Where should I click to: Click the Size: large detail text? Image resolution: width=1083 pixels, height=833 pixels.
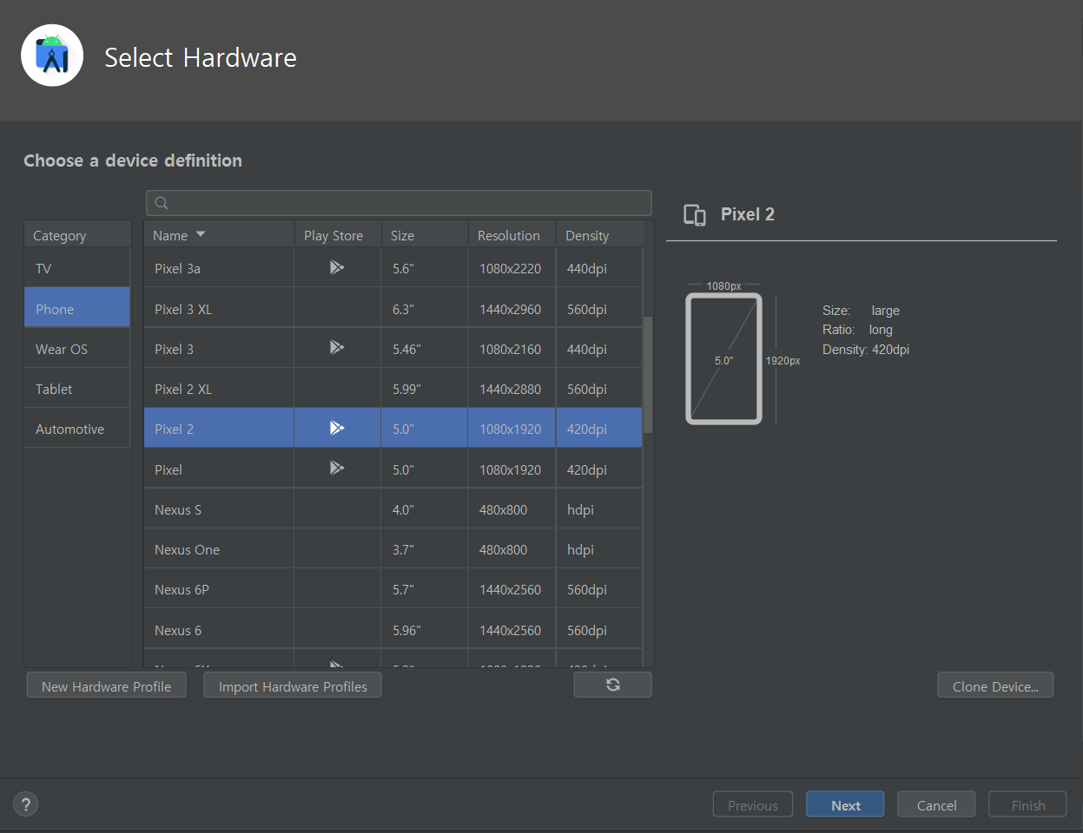click(x=861, y=311)
